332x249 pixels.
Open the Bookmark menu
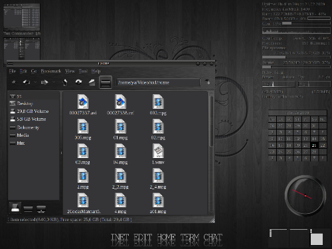click(x=51, y=71)
